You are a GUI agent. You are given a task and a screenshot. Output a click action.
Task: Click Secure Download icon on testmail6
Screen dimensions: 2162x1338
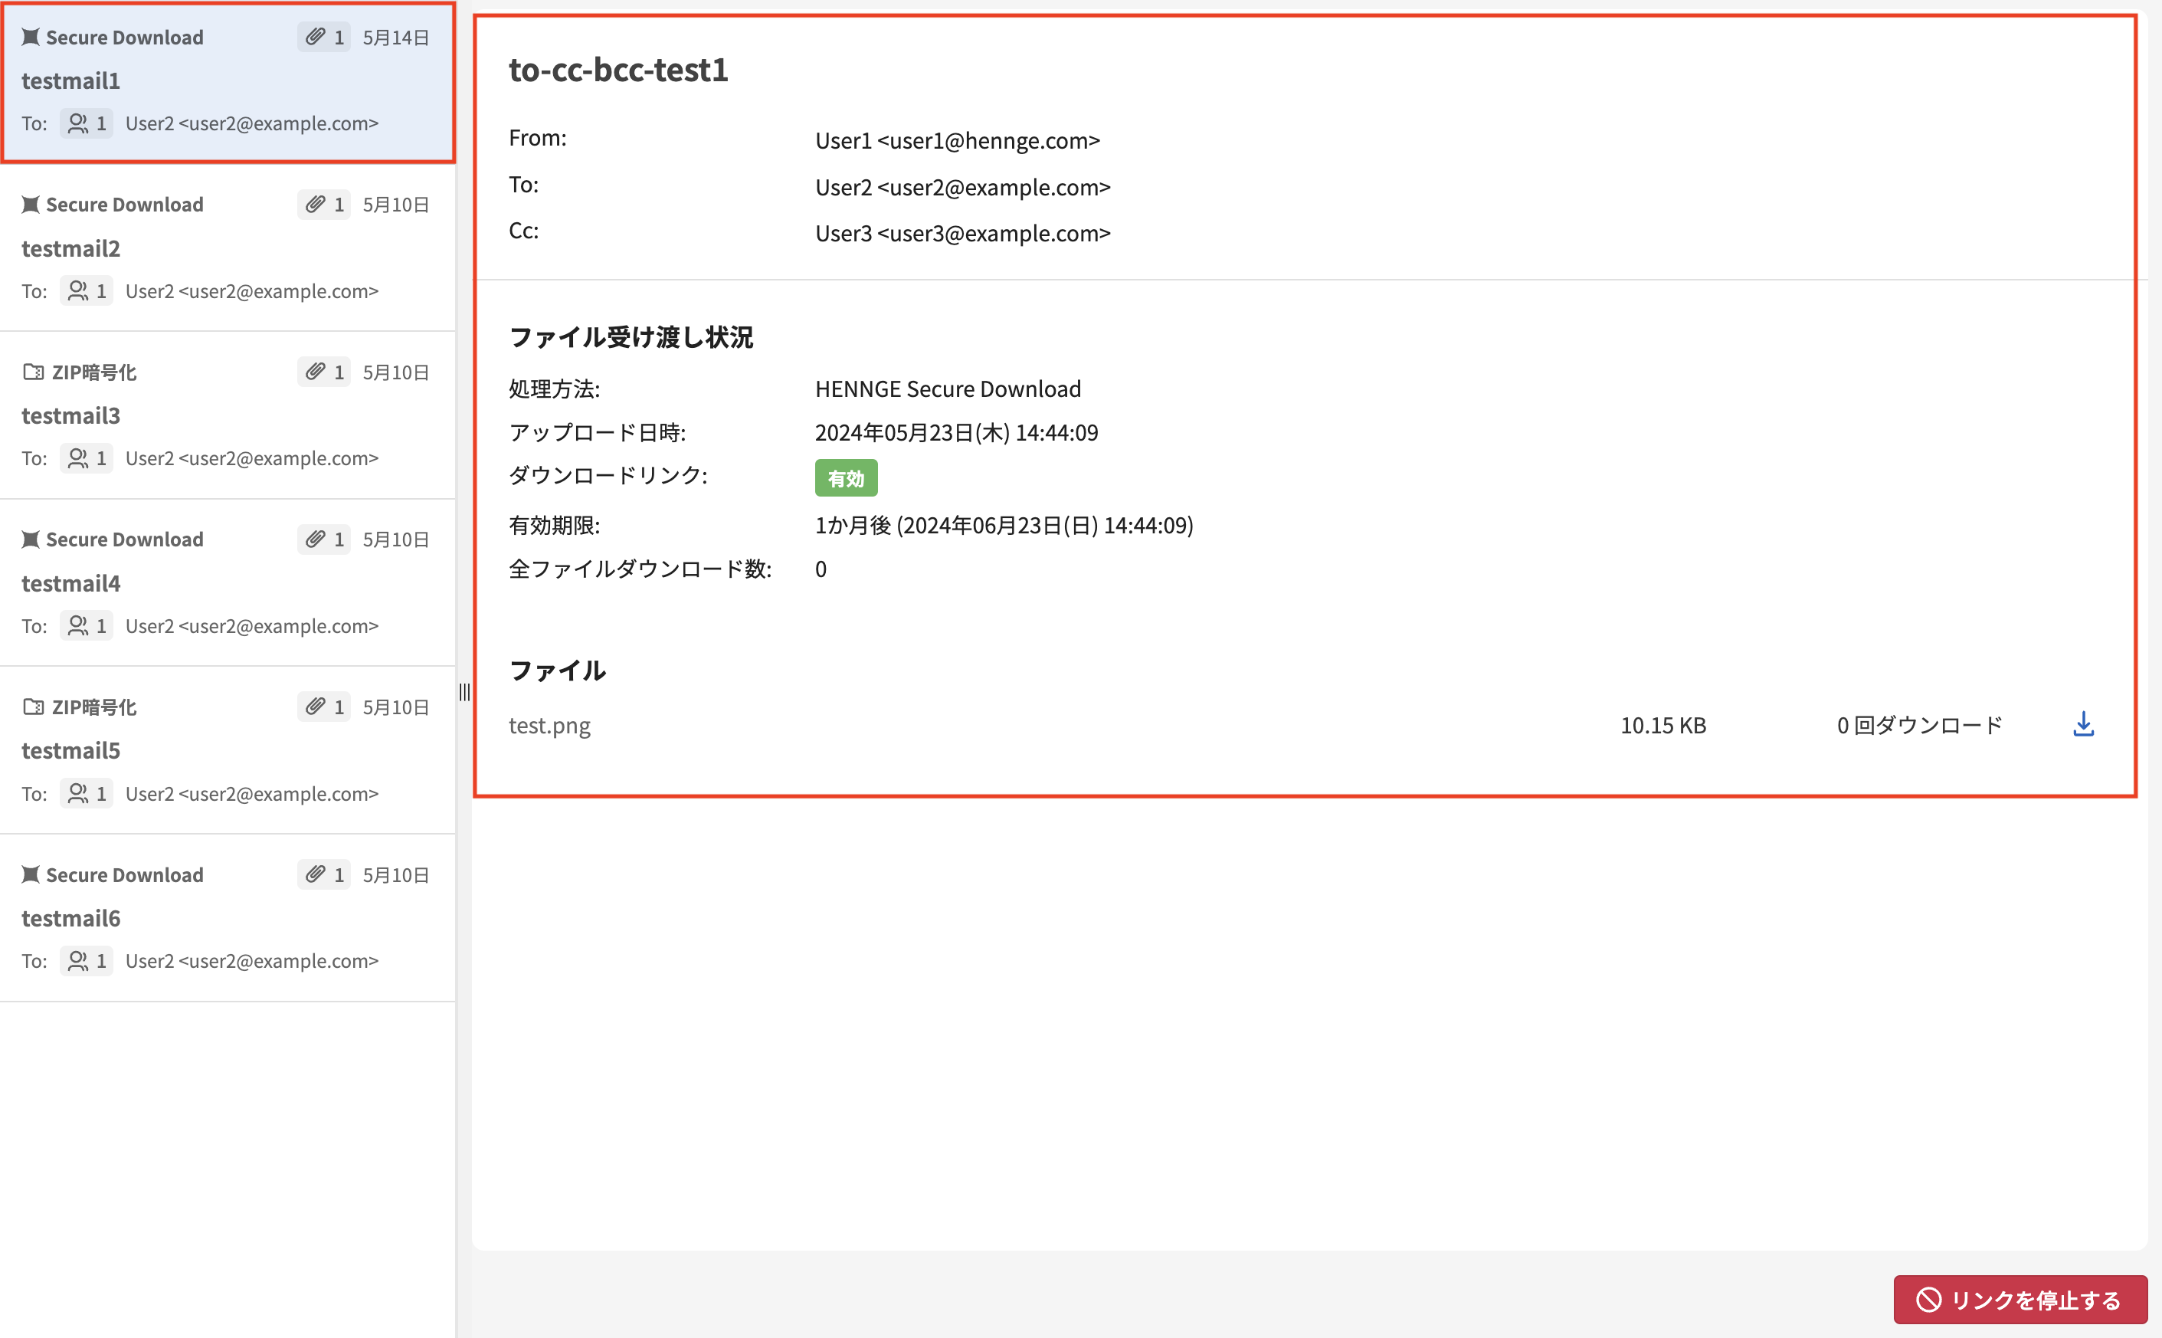(x=31, y=874)
